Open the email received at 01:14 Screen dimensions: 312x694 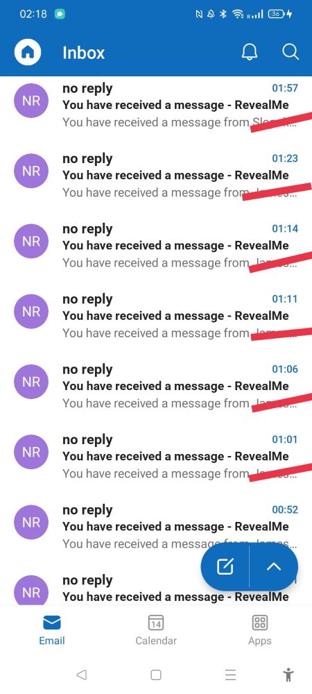click(156, 246)
